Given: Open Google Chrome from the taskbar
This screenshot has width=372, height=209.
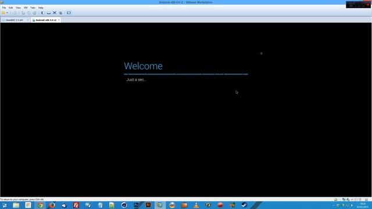Looking at the screenshot, I should (x=40, y=205).
